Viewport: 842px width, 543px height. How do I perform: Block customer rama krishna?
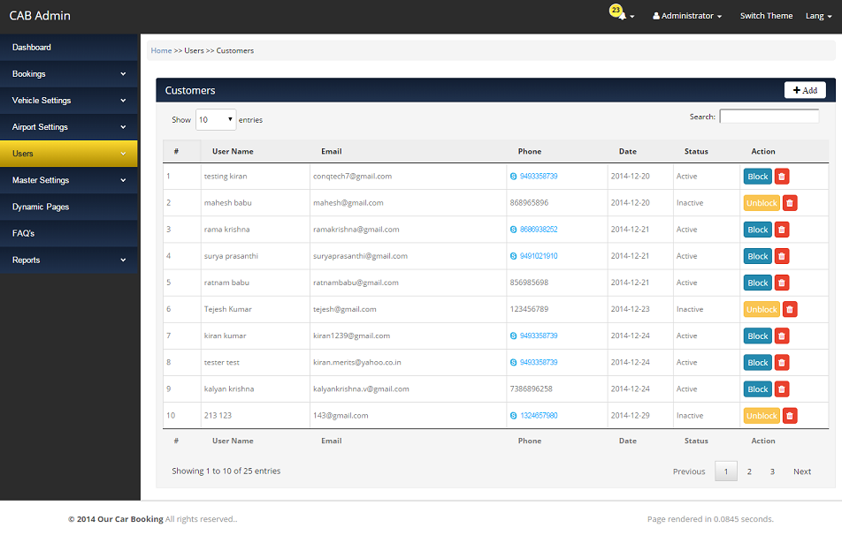tap(758, 230)
